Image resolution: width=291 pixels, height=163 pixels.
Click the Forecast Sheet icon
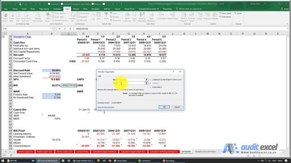point(191,17)
